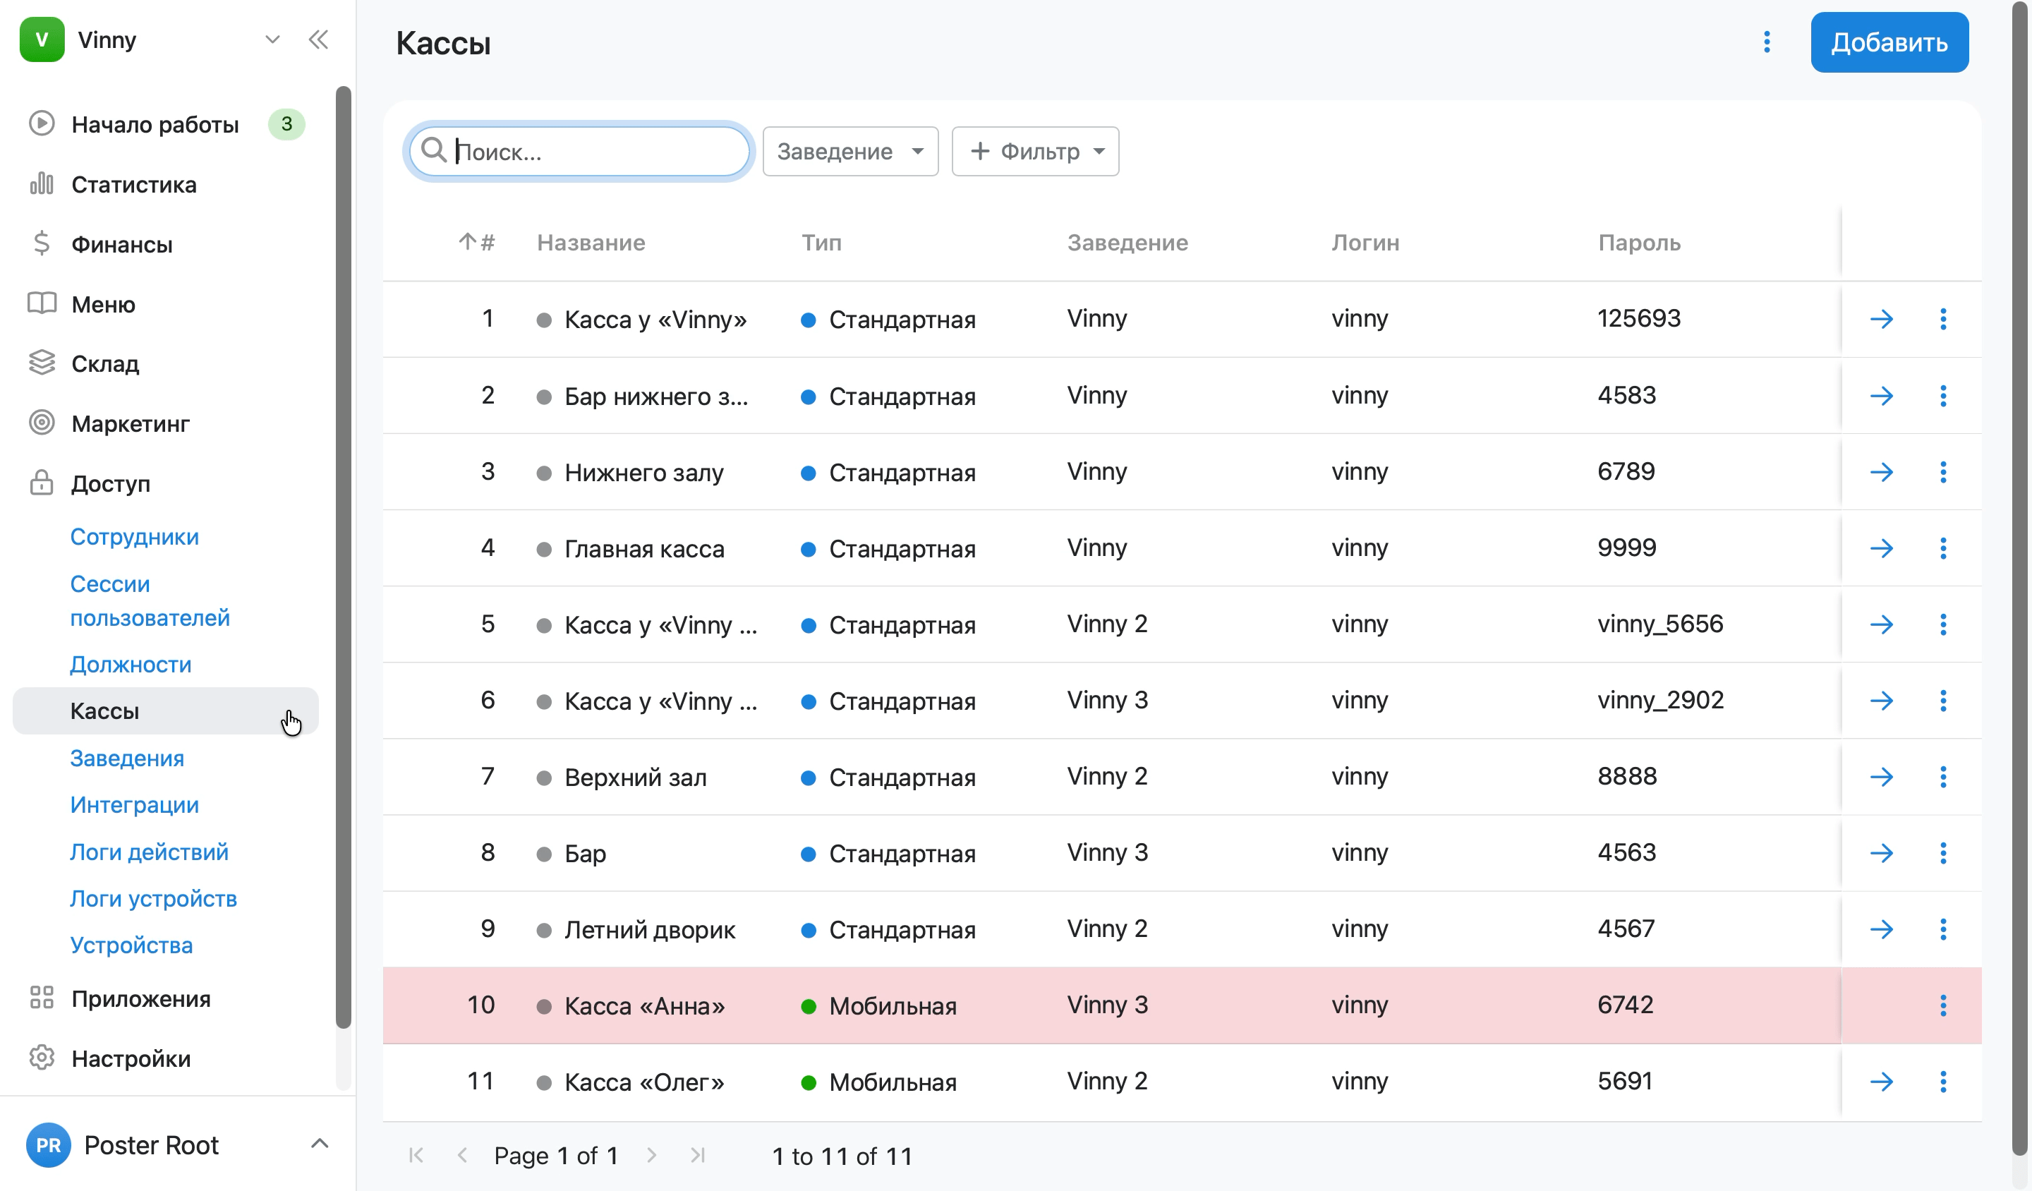
Task: Open three-dot menu for Касса «Анна»
Action: point(1942,1005)
